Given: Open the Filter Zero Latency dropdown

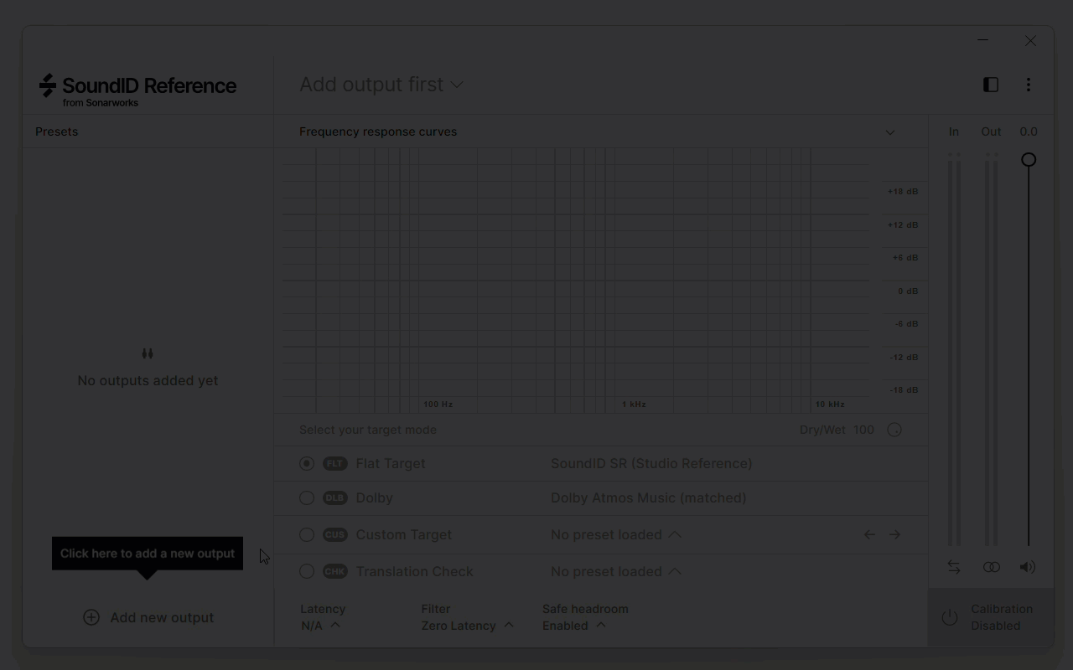Looking at the screenshot, I should (x=467, y=626).
